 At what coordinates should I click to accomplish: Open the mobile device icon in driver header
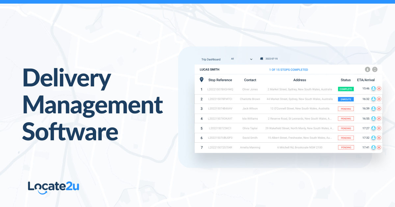point(375,69)
